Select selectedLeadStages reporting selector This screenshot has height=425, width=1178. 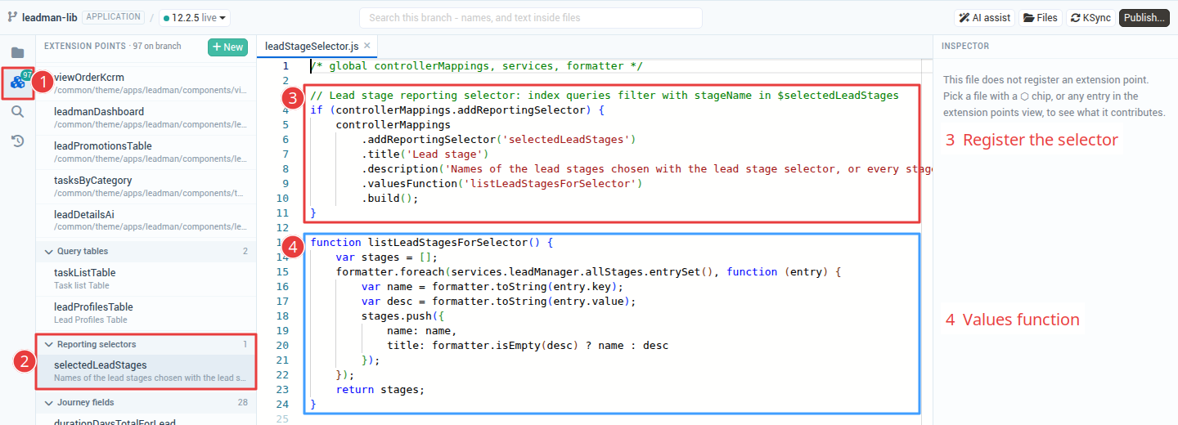(x=146, y=370)
